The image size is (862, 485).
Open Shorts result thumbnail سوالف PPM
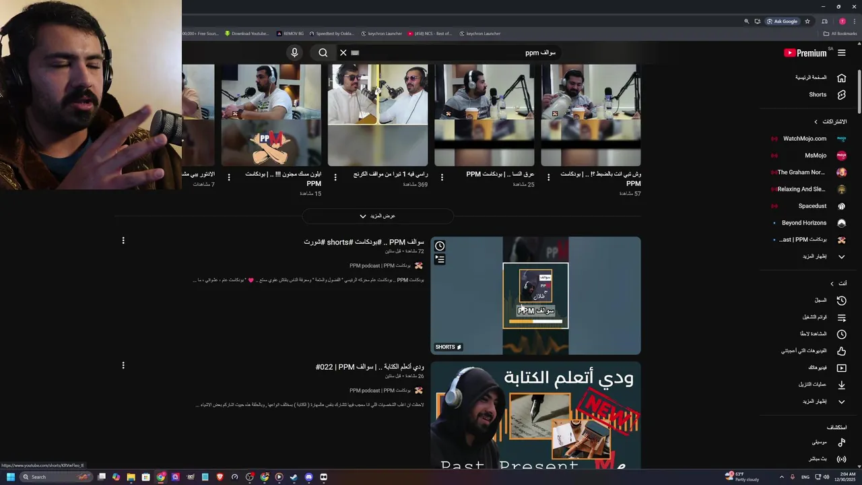[x=535, y=296]
